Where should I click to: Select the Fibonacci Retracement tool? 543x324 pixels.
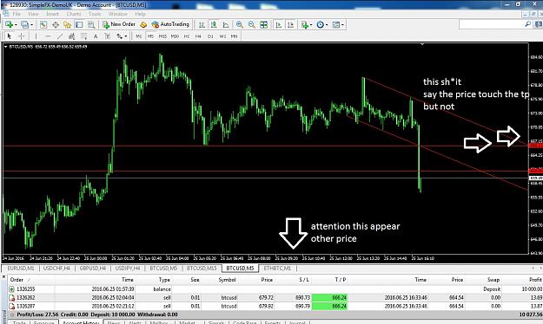(x=83, y=36)
